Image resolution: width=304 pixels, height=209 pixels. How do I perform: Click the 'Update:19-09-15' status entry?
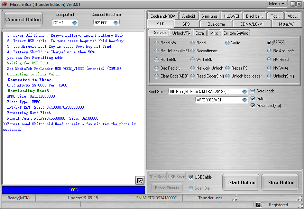[83, 198]
